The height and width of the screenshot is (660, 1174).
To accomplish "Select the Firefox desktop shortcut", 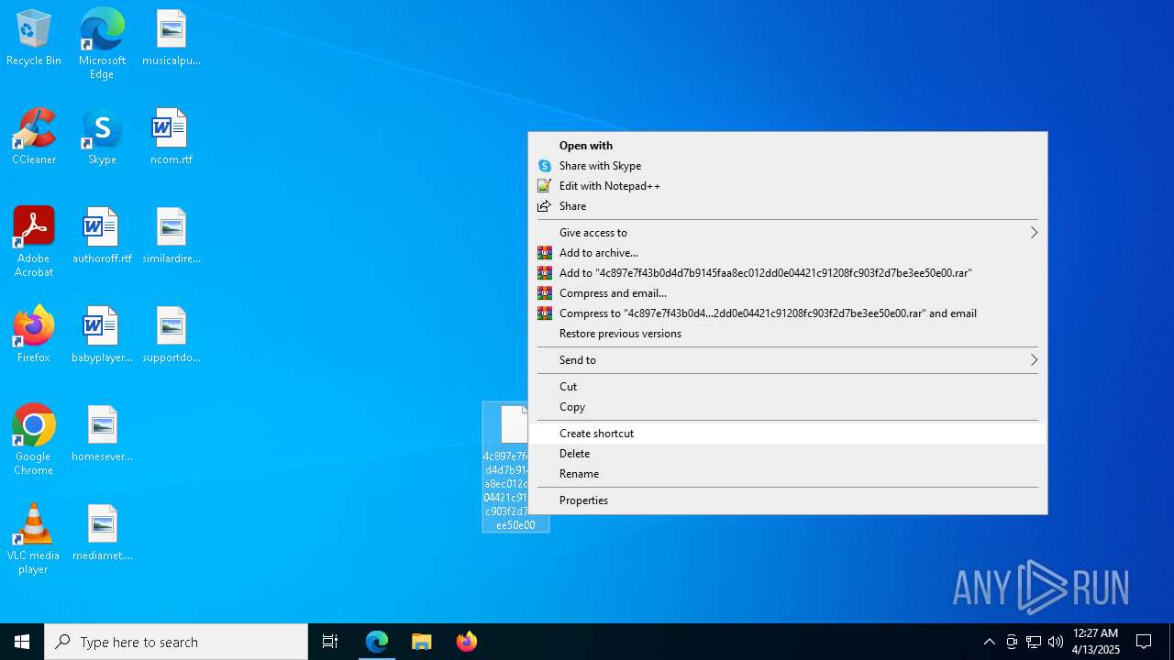I will click(34, 335).
